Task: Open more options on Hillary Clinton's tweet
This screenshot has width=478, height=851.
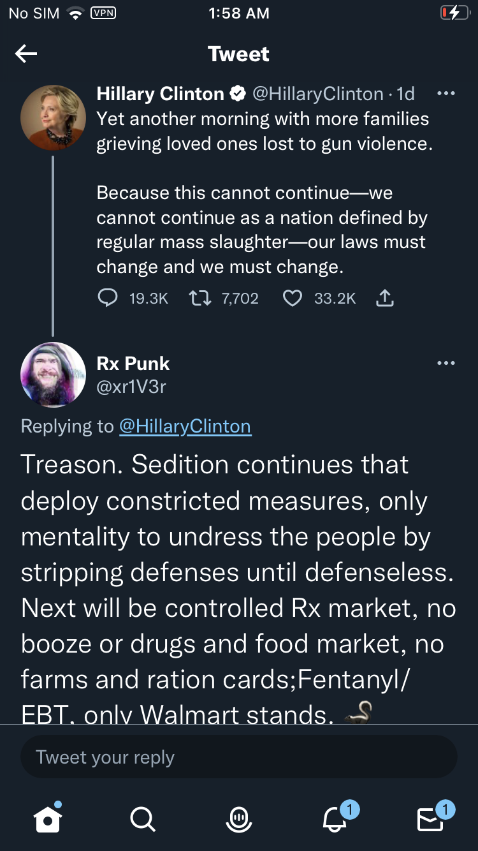Action: click(445, 94)
